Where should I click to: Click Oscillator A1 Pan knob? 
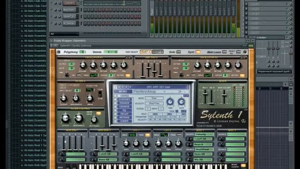124,66
